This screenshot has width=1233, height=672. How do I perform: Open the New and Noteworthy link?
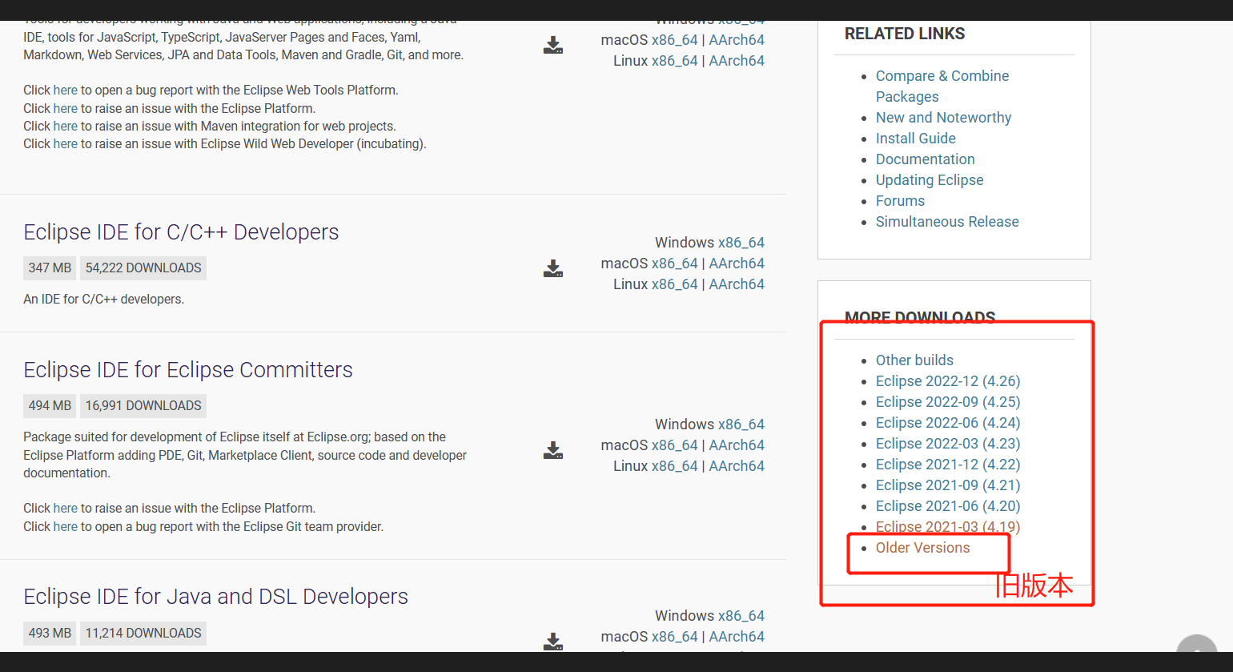(x=943, y=118)
